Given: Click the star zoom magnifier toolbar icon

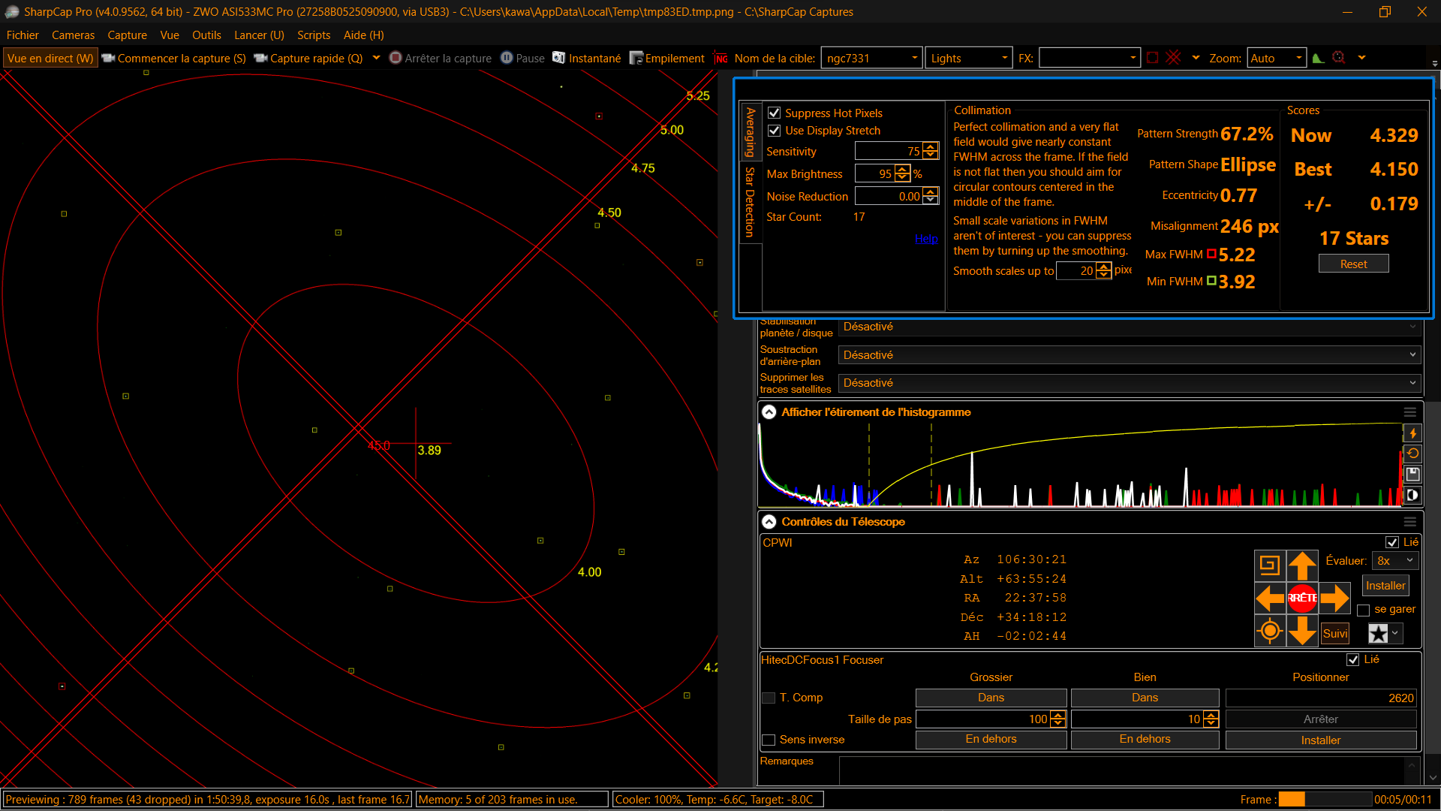Looking at the screenshot, I should click(x=1339, y=58).
